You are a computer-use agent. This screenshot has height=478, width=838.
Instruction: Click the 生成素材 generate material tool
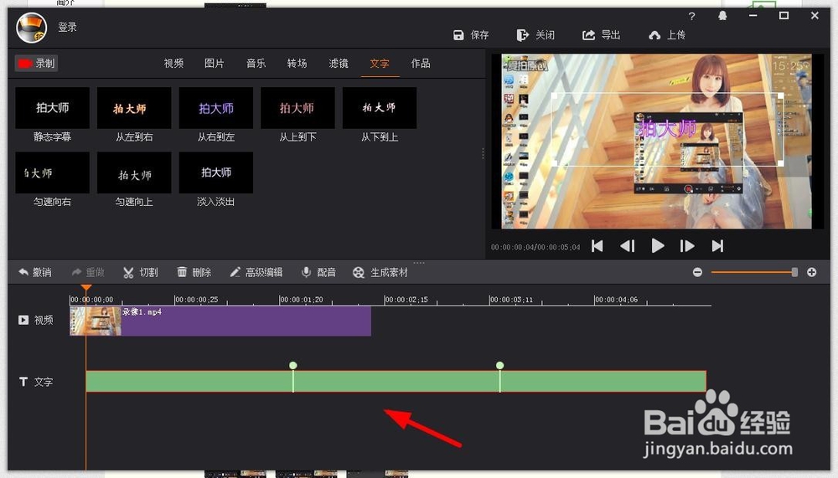tap(380, 272)
